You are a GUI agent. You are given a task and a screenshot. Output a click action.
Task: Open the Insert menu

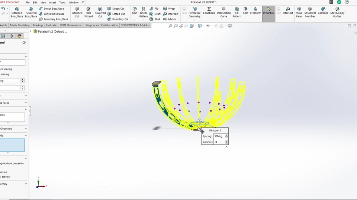click(x=52, y=3)
